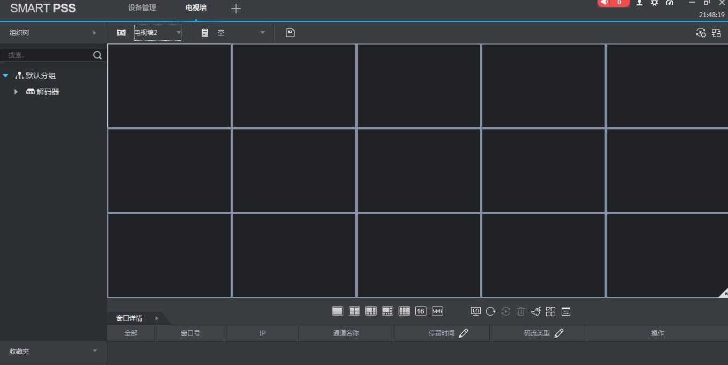Select the 窗口详情 tab
Screen dimensions: 728x365
click(x=129, y=318)
